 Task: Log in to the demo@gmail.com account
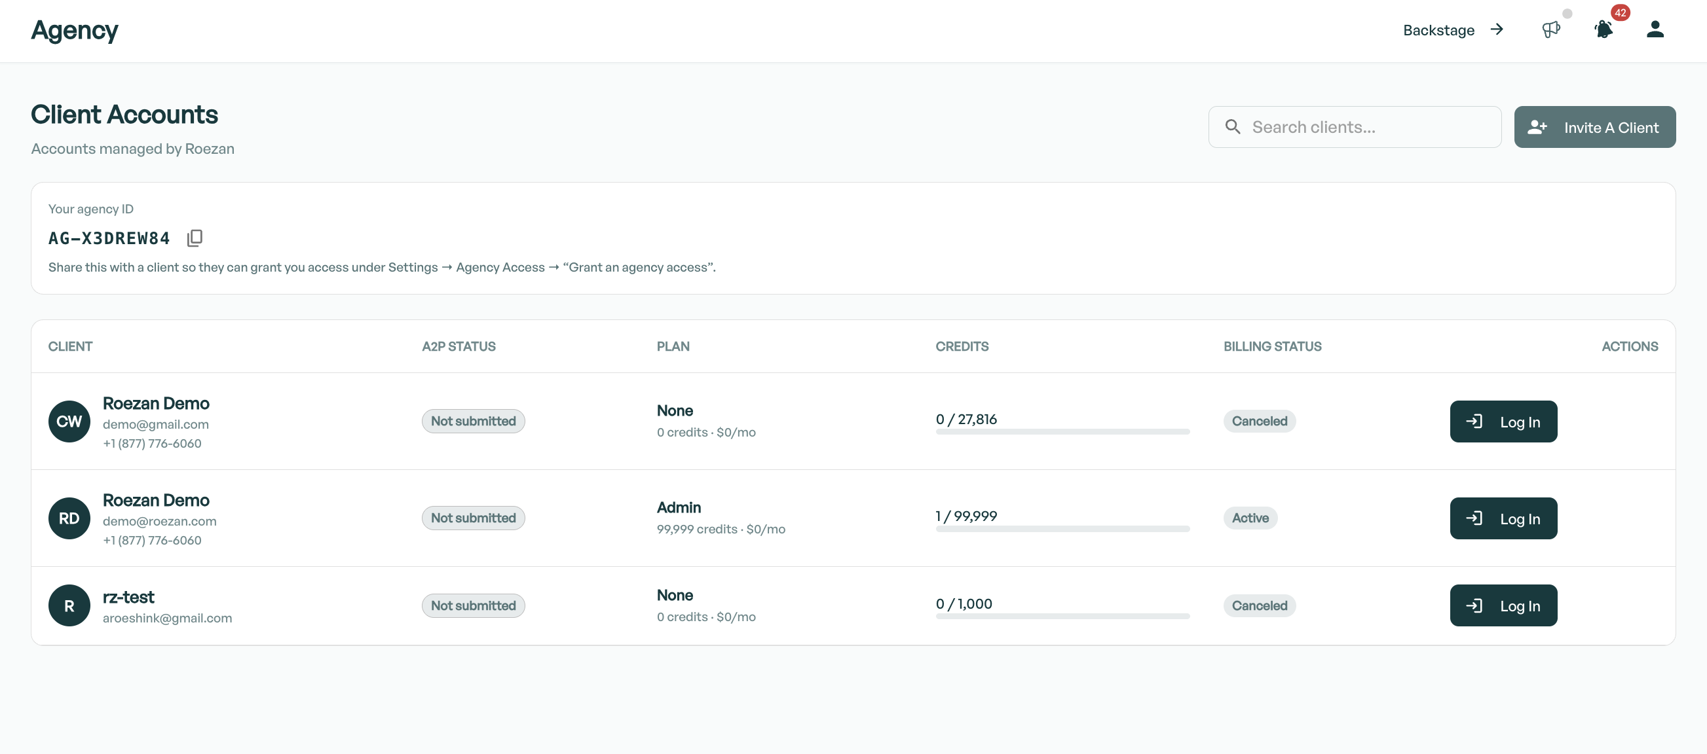[1503, 422]
